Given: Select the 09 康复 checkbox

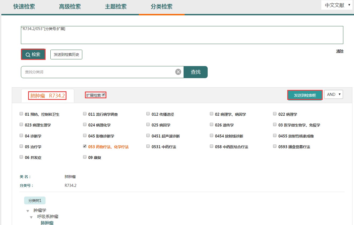Looking at the screenshot, I should (85, 157).
